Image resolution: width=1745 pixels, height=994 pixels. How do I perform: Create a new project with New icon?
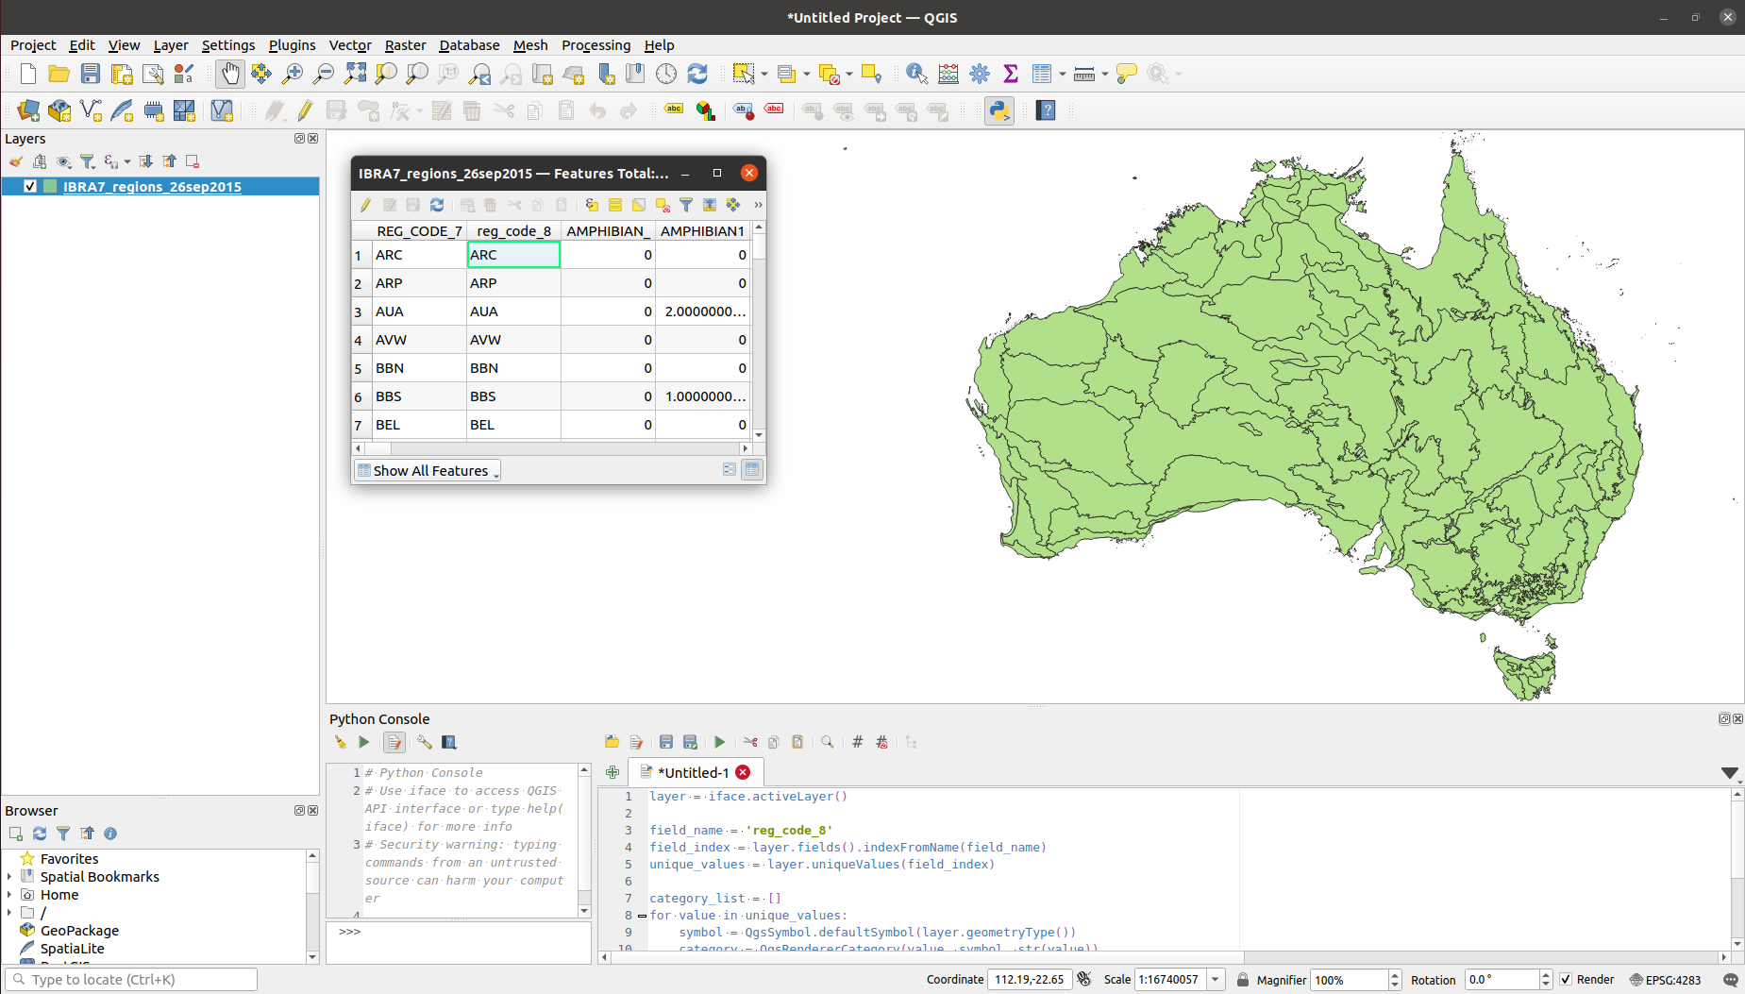click(28, 74)
